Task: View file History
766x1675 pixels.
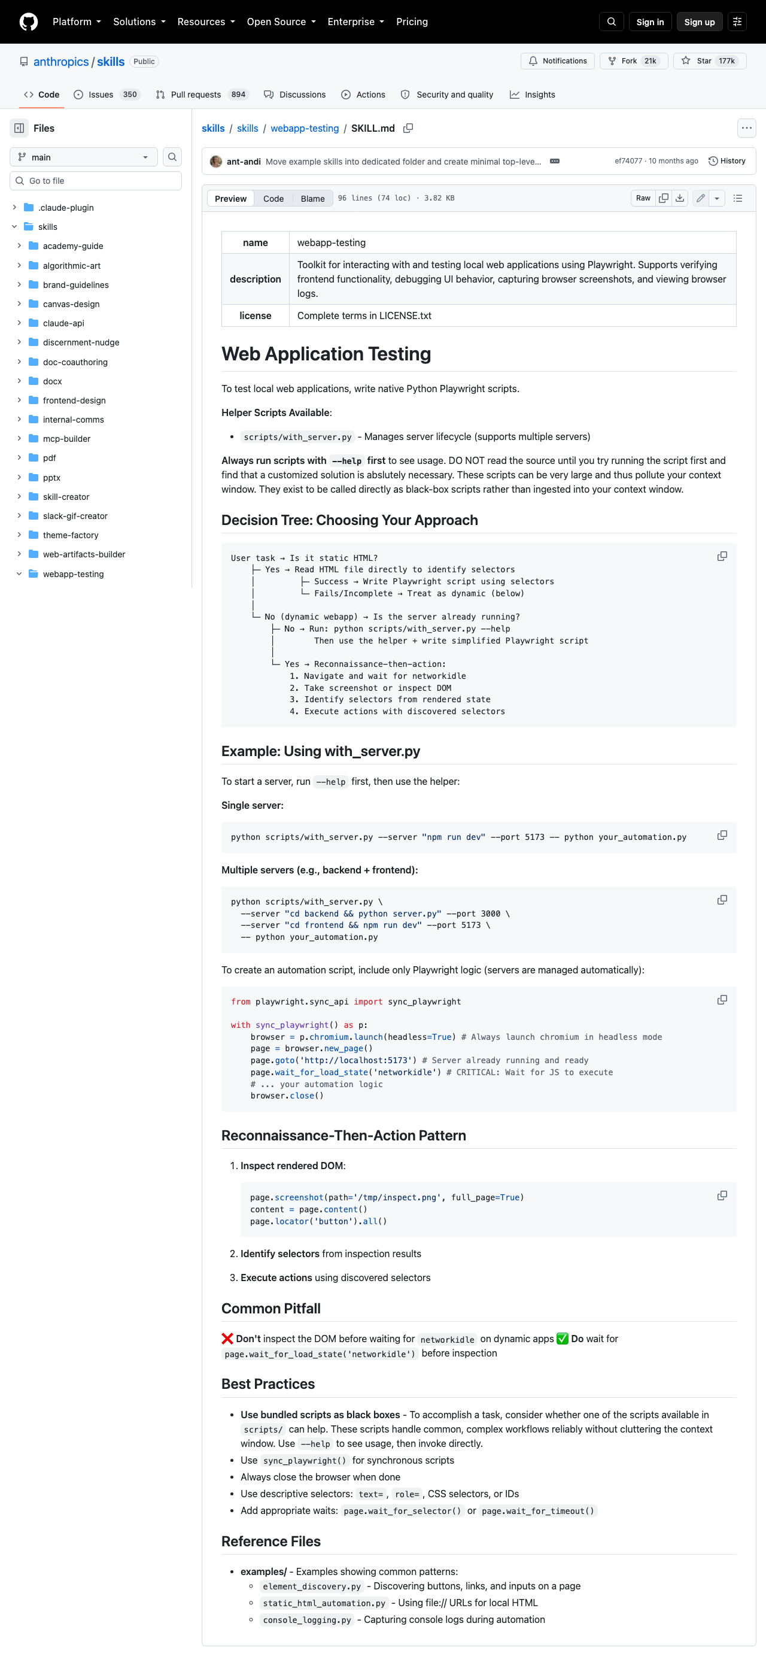Action: click(x=727, y=161)
